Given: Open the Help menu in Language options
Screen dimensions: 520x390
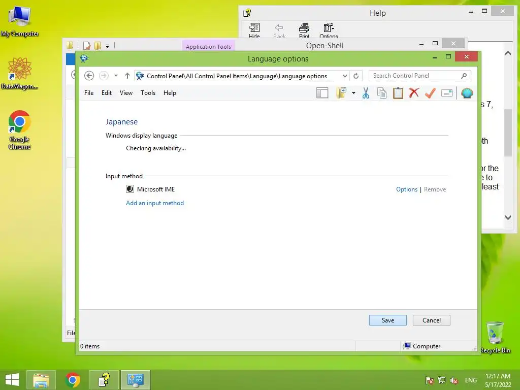Looking at the screenshot, I should pyautogui.click(x=170, y=93).
